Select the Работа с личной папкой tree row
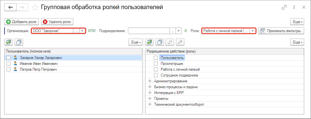Screen dimensions: 311x119 coord(225,69)
